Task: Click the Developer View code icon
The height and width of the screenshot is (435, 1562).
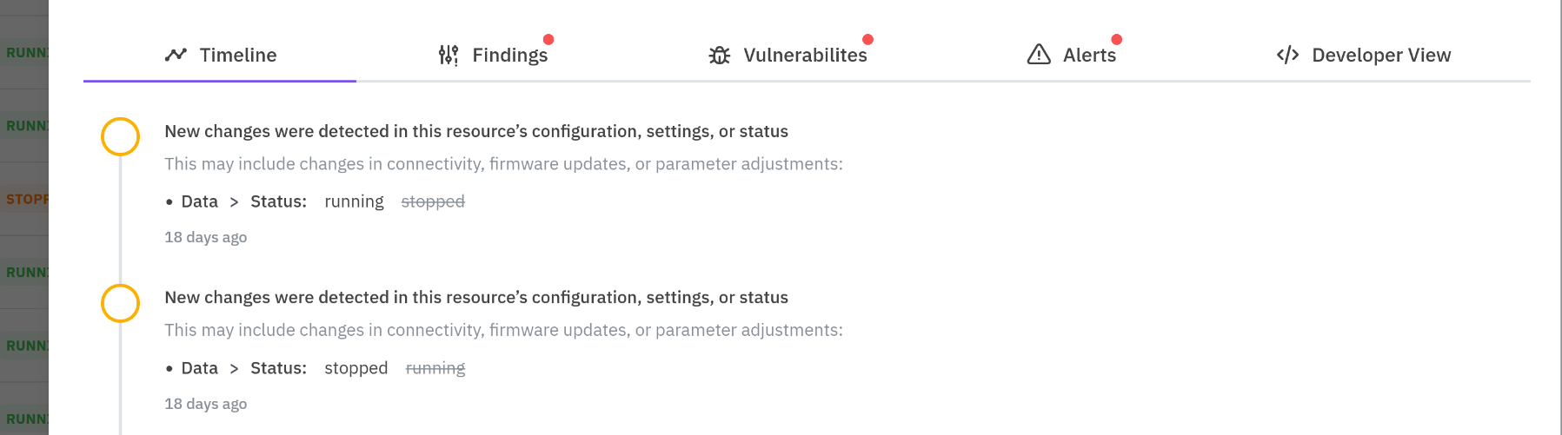Action: click(1287, 56)
